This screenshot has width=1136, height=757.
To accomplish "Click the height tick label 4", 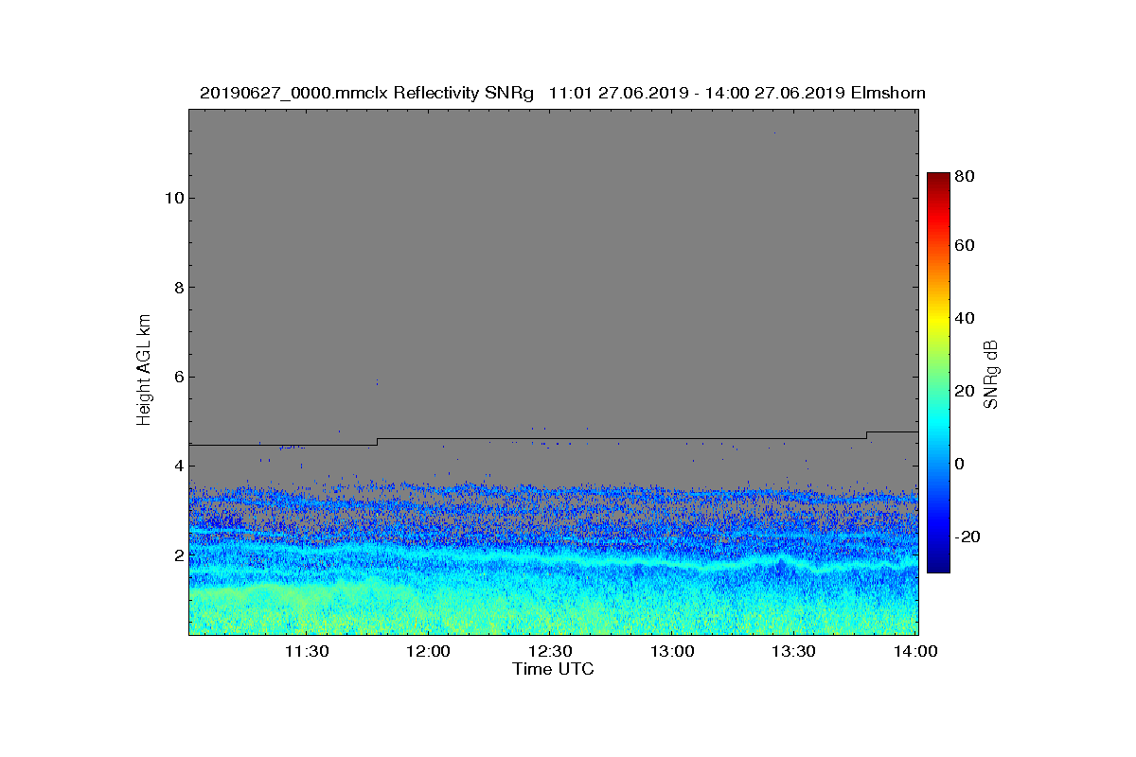I will pyautogui.click(x=178, y=466).
